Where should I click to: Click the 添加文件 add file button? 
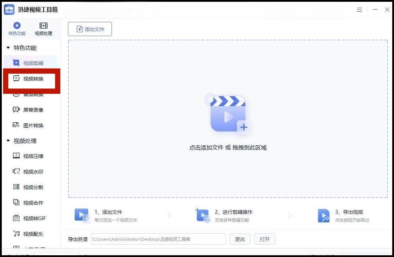(90, 29)
